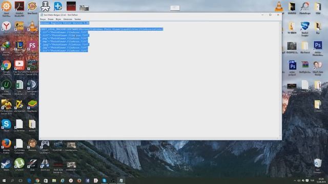Select the Excel spreadsheet file on desktop
Viewport: 328px width, 184px height.
tap(19, 87)
